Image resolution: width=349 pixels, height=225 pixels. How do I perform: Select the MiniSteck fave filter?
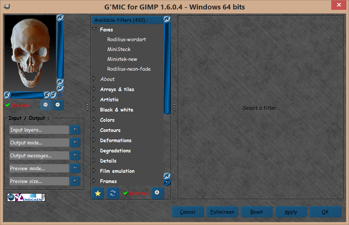click(119, 49)
